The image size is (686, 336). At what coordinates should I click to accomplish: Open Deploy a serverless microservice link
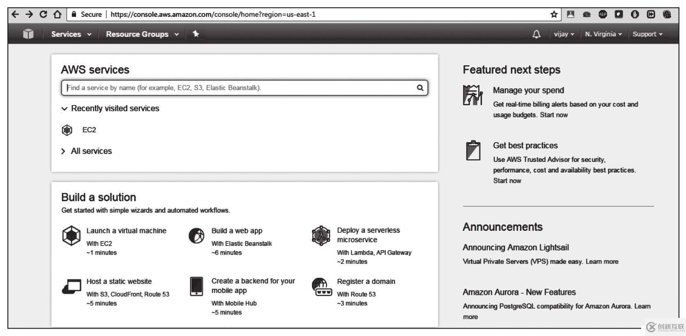(x=368, y=235)
